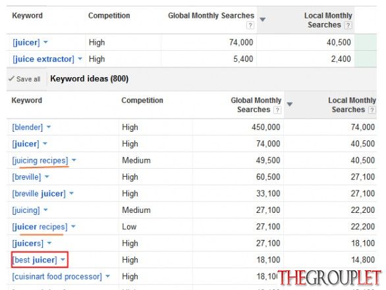Open dropdown arrow next to [juice extractor]
Screen dimensions: 386x290
click(x=80, y=59)
